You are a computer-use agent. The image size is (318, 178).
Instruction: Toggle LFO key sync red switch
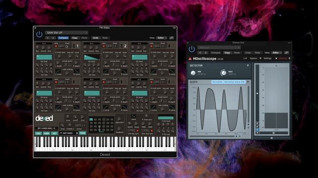pyautogui.click(x=137, y=131)
